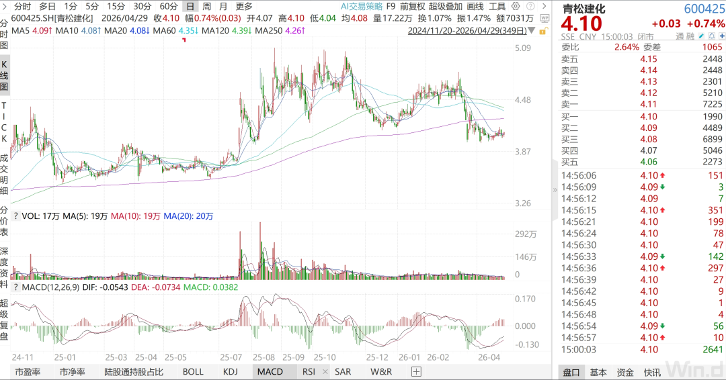726x380 pixels.
Task: Open 超级复盘 side tab
Action: click(4, 320)
